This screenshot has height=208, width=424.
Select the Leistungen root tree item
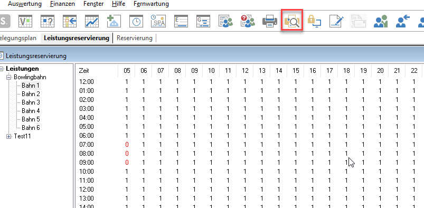tap(22, 69)
